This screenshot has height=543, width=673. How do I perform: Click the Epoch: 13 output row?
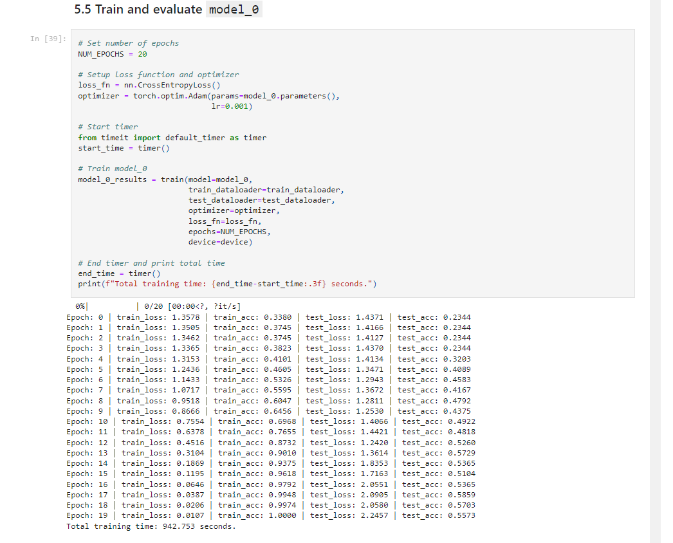coord(271,453)
